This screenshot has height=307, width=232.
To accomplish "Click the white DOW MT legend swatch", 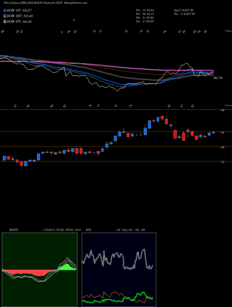I will [x=5, y=16].
